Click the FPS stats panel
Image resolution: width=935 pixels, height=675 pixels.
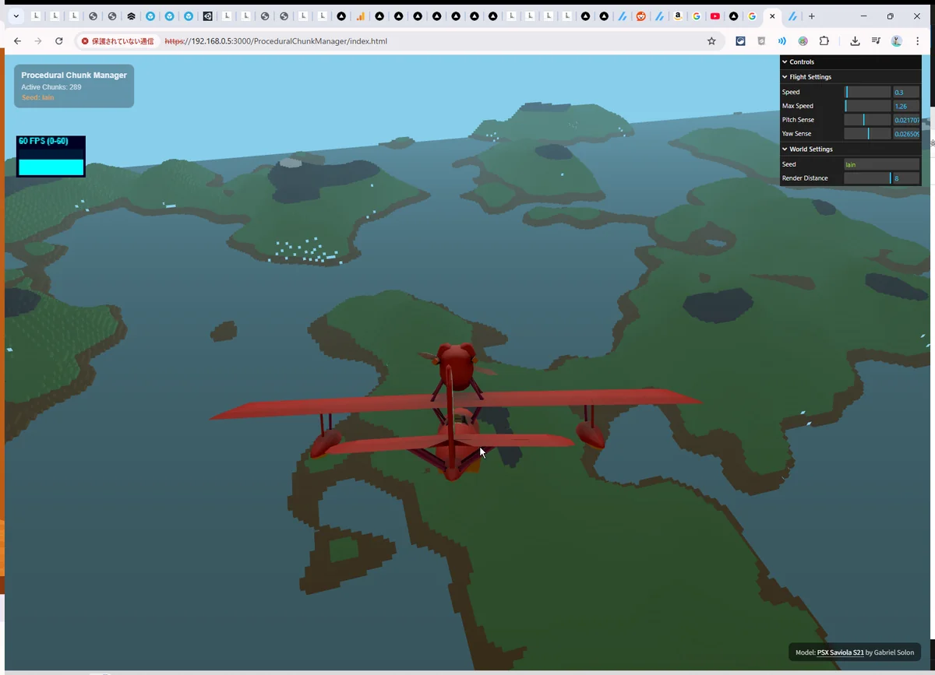tap(51, 156)
